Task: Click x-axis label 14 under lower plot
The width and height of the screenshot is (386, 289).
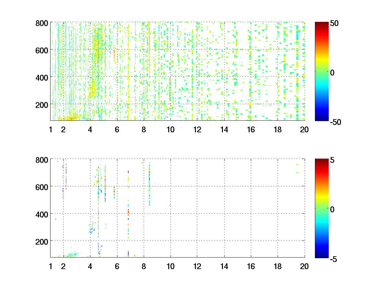Action: pyautogui.click(x=224, y=267)
